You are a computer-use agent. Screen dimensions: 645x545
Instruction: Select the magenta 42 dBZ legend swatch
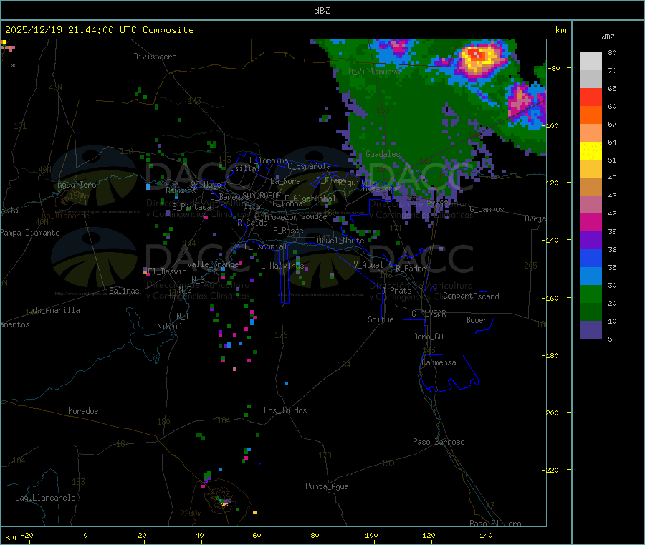[591, 222]
